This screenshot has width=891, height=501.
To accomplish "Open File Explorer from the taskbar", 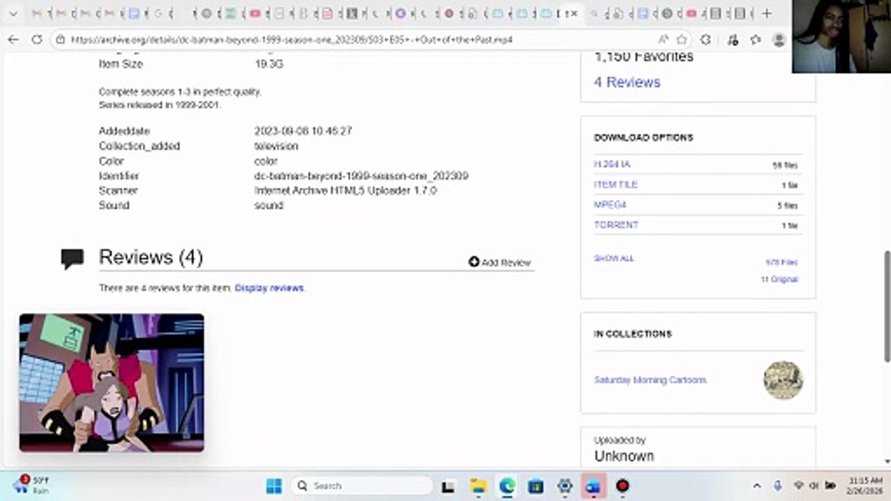I will tap(478, 486).
